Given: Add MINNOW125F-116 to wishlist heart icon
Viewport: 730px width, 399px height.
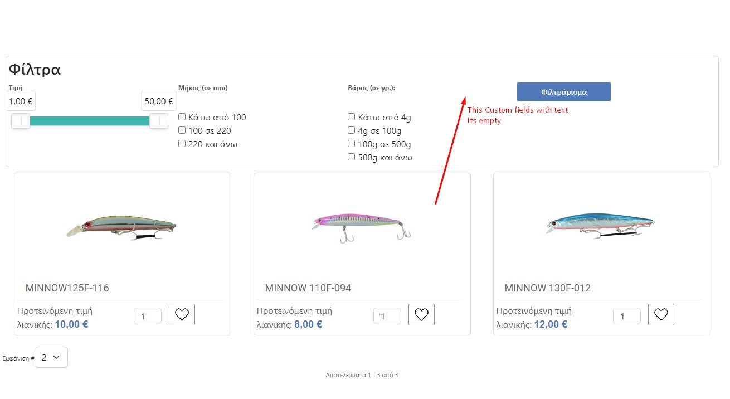Looking at the screenshot, I should click(x=182, y=314).
